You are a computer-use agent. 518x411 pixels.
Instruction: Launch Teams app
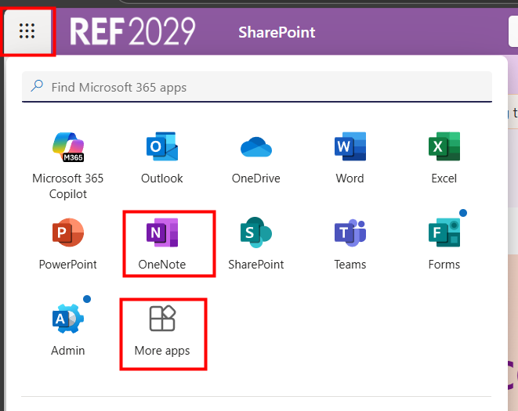[x=350, y=244]
